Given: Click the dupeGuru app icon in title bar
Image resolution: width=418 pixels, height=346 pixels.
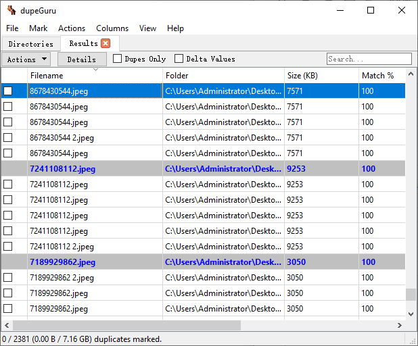Looking at the screenshot, I should click(11, 10).
